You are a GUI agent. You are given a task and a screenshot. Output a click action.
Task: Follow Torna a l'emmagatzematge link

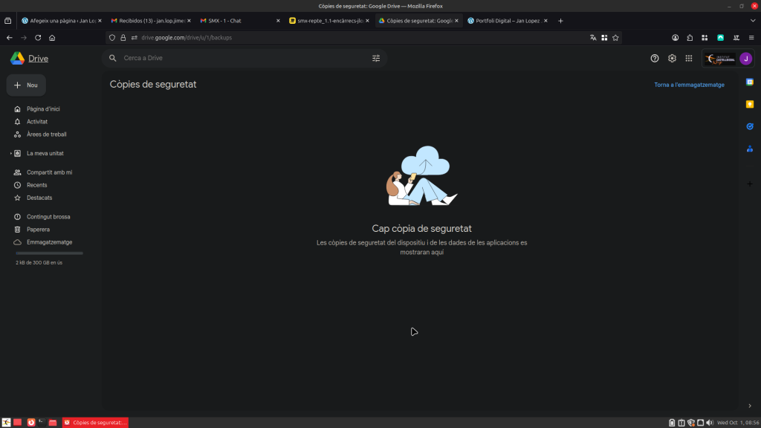pos(689,85)
